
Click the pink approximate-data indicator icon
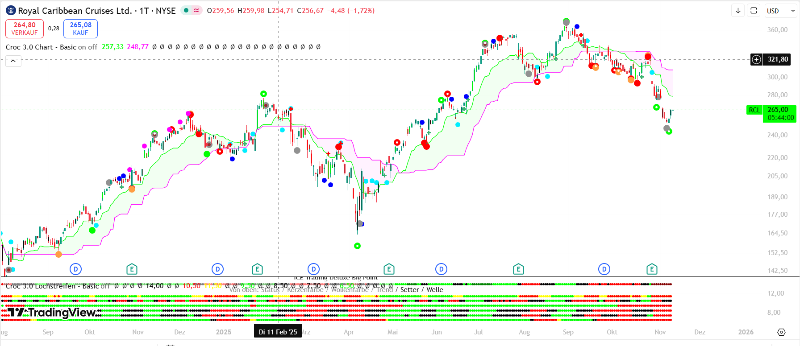pos(196,11)
